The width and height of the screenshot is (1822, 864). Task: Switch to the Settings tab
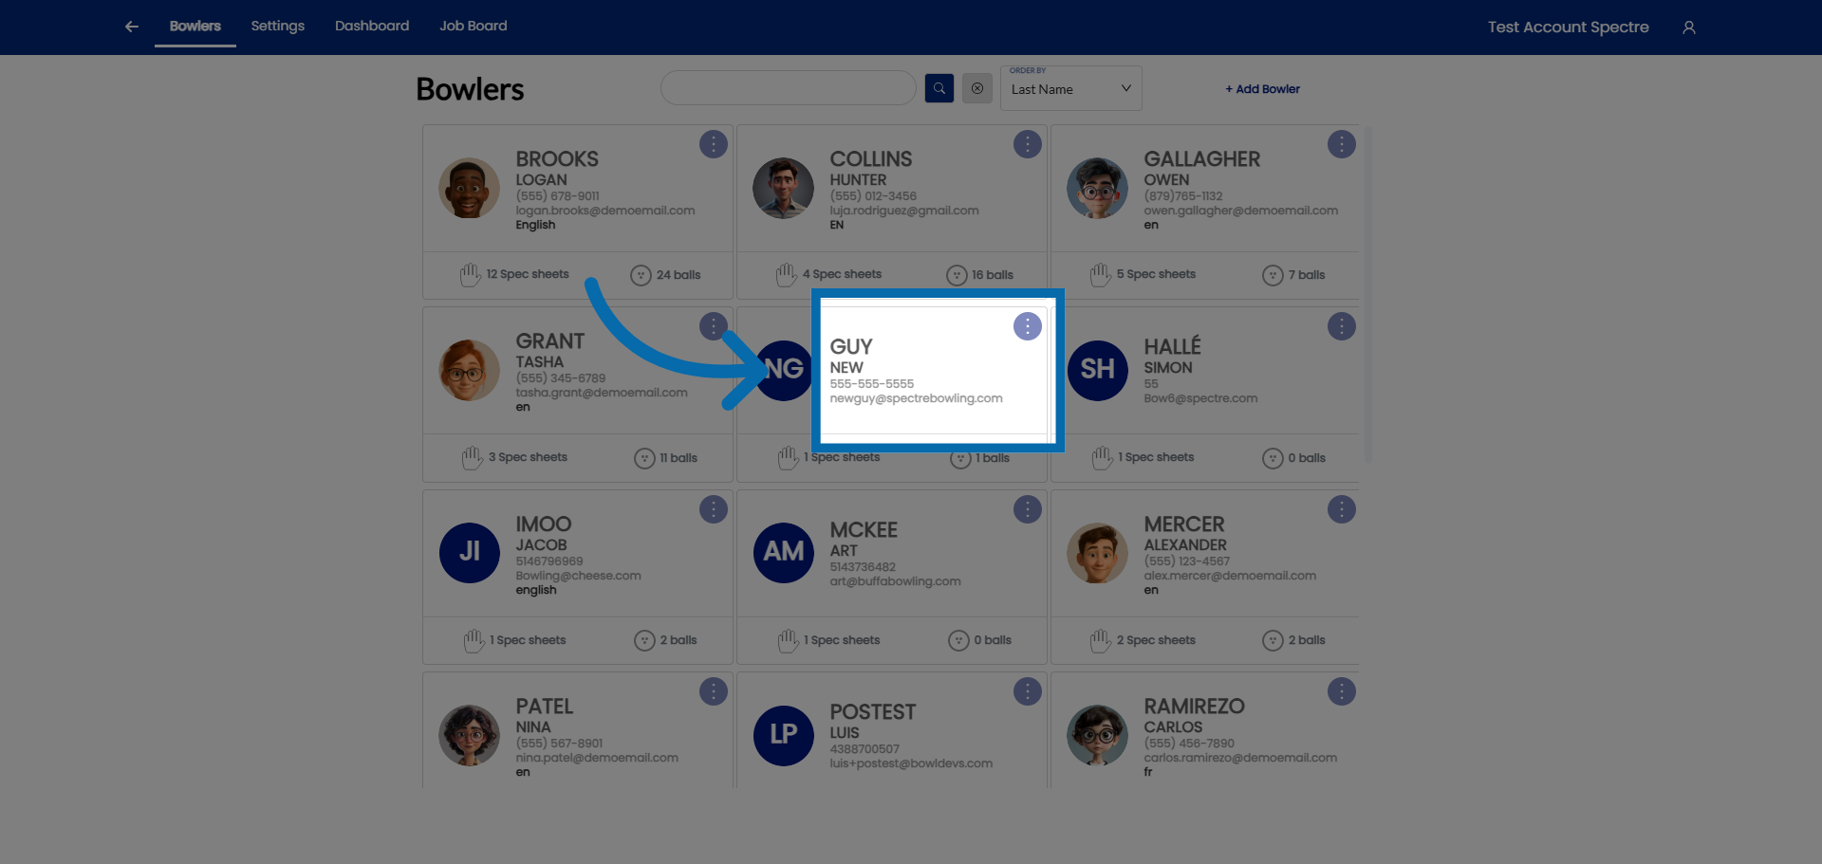pos(278,26)
